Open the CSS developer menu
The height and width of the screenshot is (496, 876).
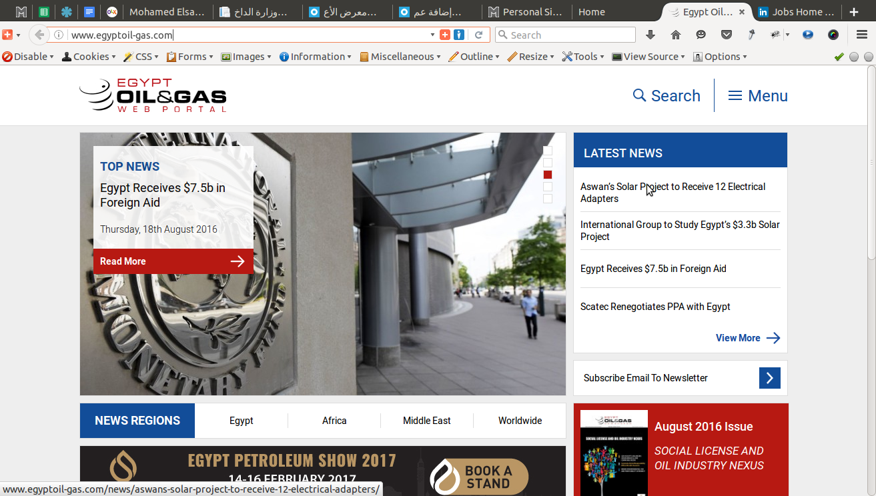coord(141,57)
